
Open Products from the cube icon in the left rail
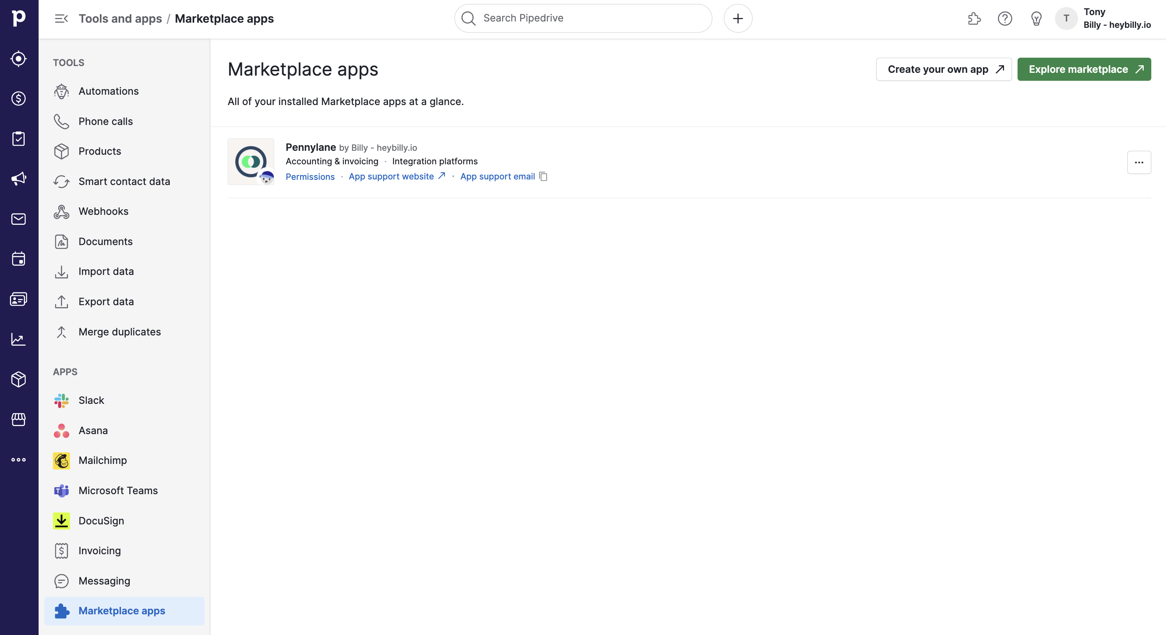click(x=19, y=379)
